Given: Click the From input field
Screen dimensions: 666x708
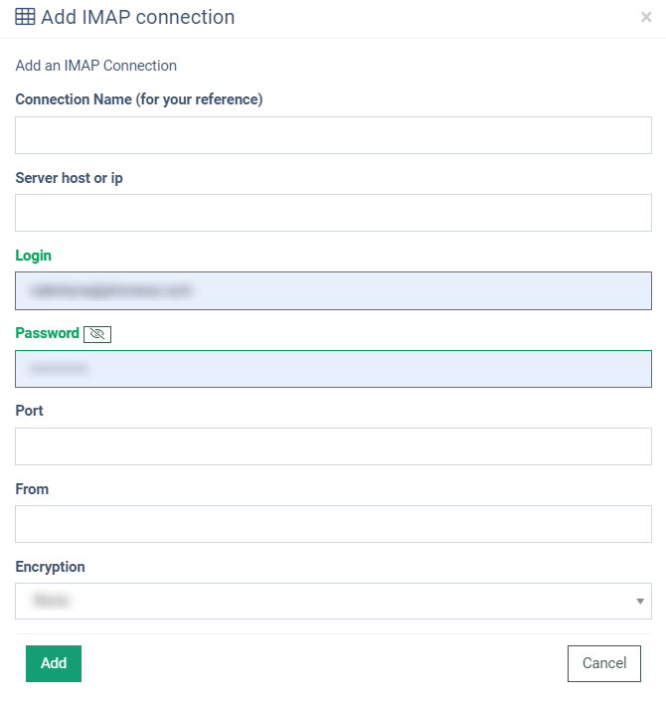Looking at the screenshot, I should (x=333, y=524).
